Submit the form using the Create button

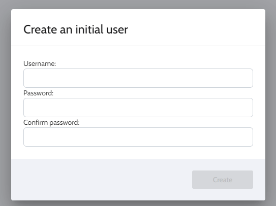223,180
